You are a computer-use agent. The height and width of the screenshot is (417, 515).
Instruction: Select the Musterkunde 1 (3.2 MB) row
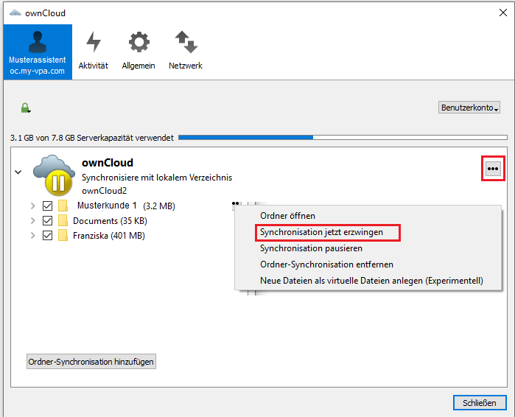pos(126,206)
